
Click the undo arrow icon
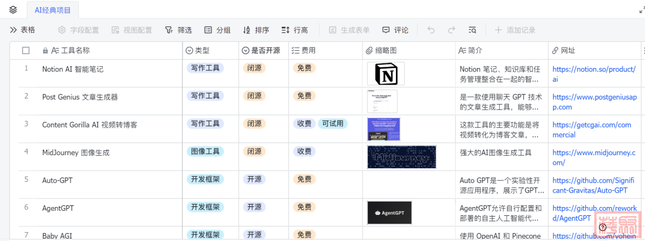point(431,30)
